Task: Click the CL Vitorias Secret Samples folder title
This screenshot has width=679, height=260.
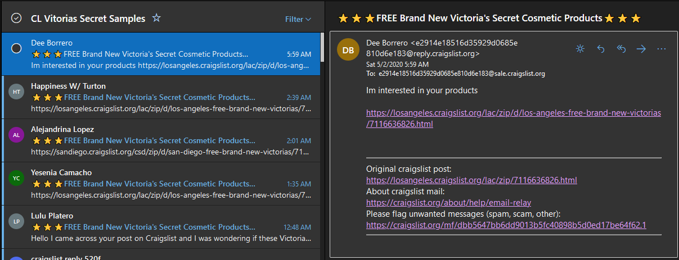Action: pos(88,19)
